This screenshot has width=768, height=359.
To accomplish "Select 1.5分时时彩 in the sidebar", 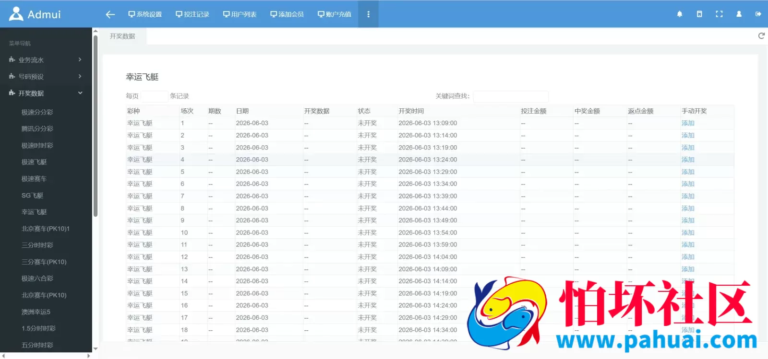I will click(x=39, y=328).
